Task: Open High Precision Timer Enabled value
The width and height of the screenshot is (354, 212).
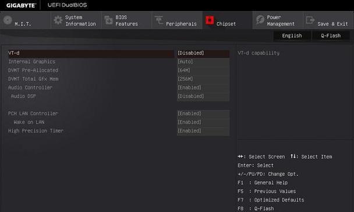Action: (x=203, y=130)
